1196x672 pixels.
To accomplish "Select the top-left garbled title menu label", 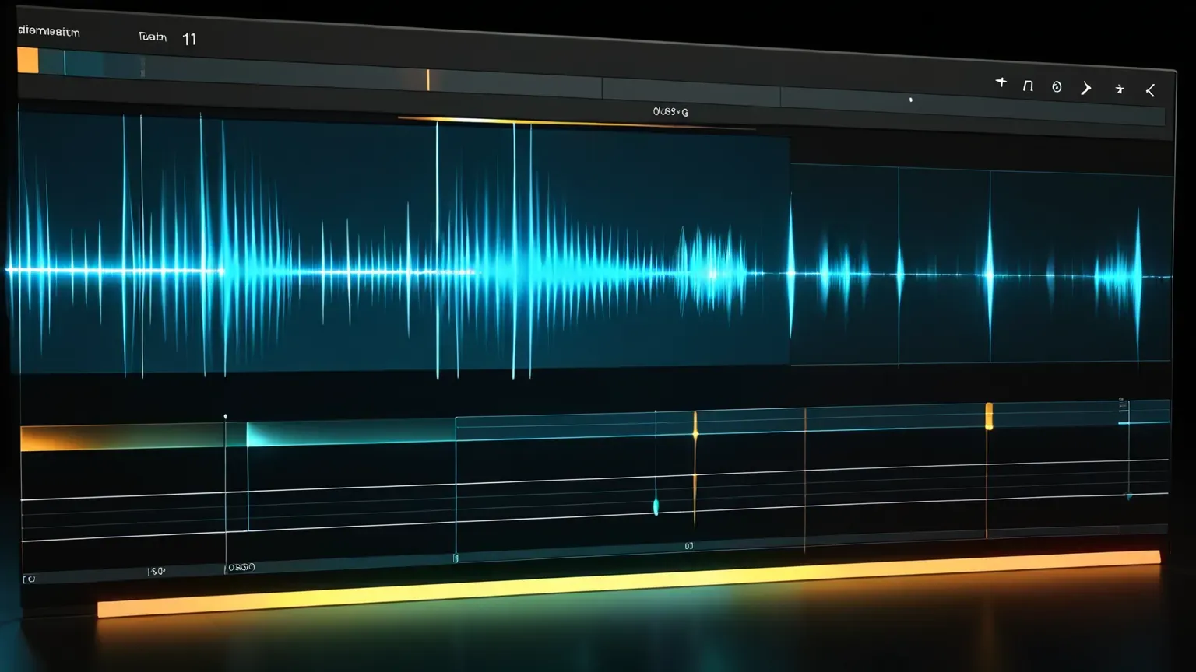I will tap(48, 32).
